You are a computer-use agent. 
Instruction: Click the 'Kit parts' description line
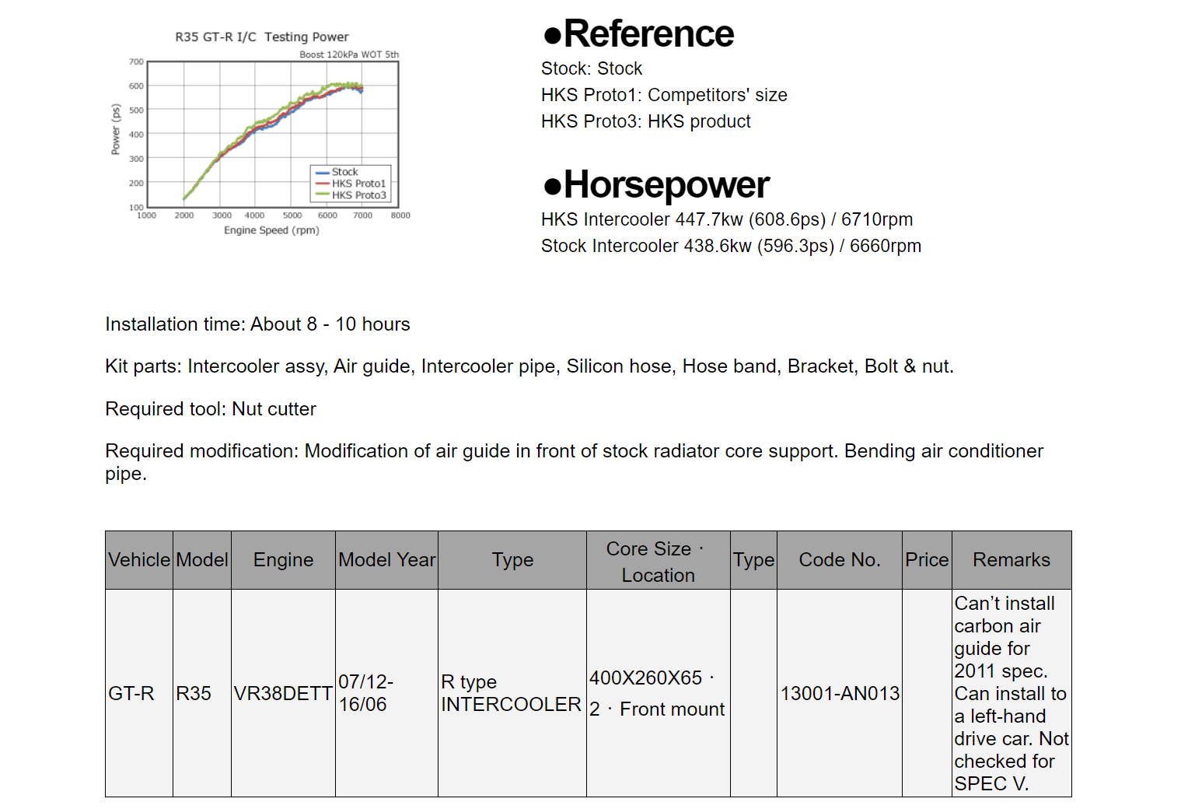tap(529, 366)
